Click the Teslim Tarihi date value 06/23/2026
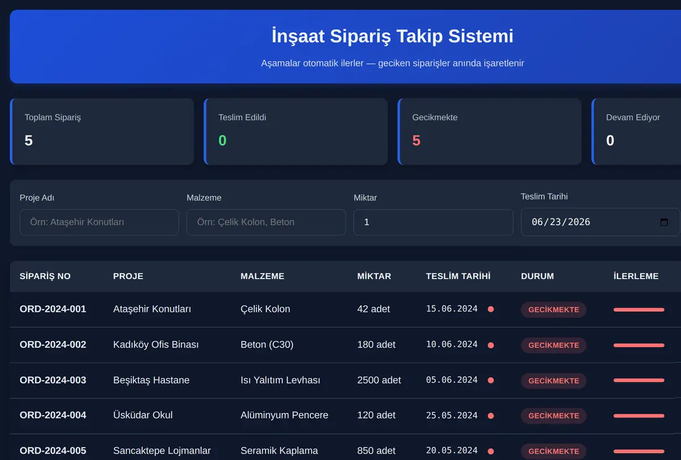The width and height of the screenshot is (681, 460). pyautogui.click(x=561, y=222)
